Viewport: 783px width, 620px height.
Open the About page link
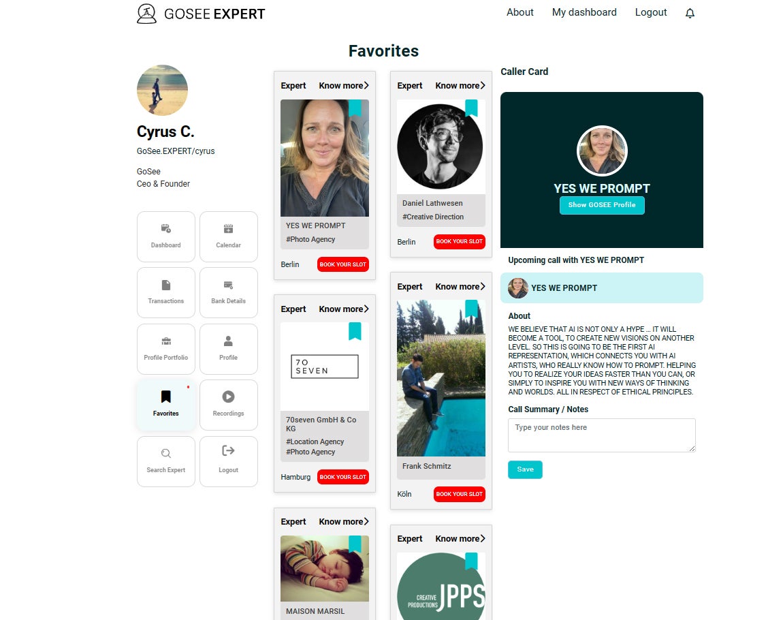point(520,12)
